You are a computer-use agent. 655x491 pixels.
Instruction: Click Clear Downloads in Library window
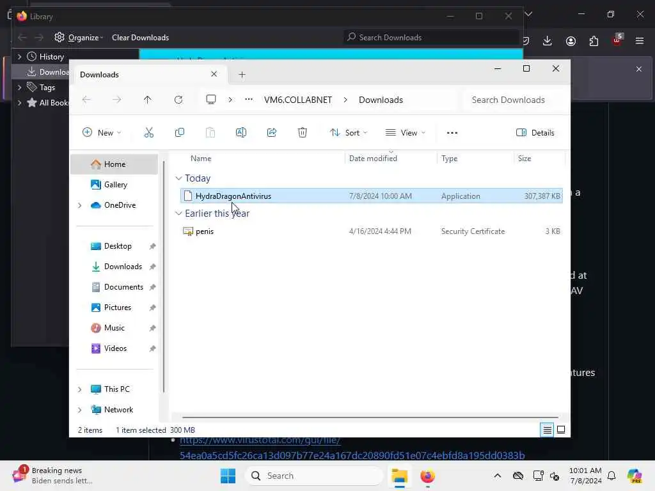click(x=140, y=38)
